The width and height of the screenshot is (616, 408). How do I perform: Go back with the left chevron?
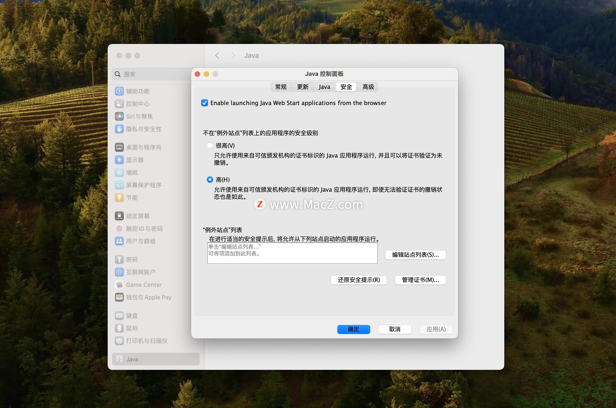click(x=217, y=56)
